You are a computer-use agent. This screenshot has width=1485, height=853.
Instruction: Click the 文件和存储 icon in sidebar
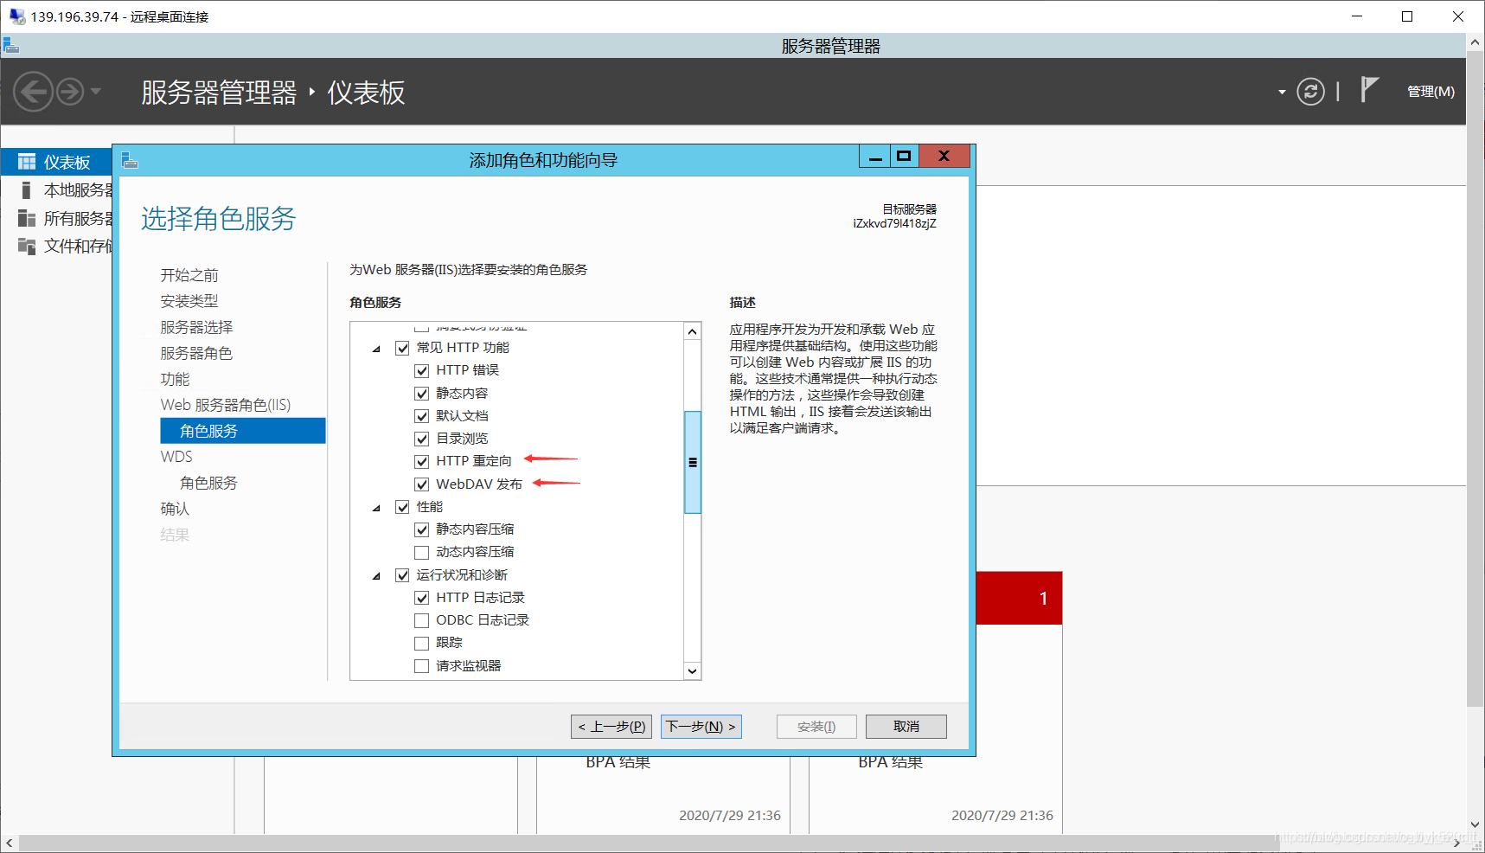27,247
